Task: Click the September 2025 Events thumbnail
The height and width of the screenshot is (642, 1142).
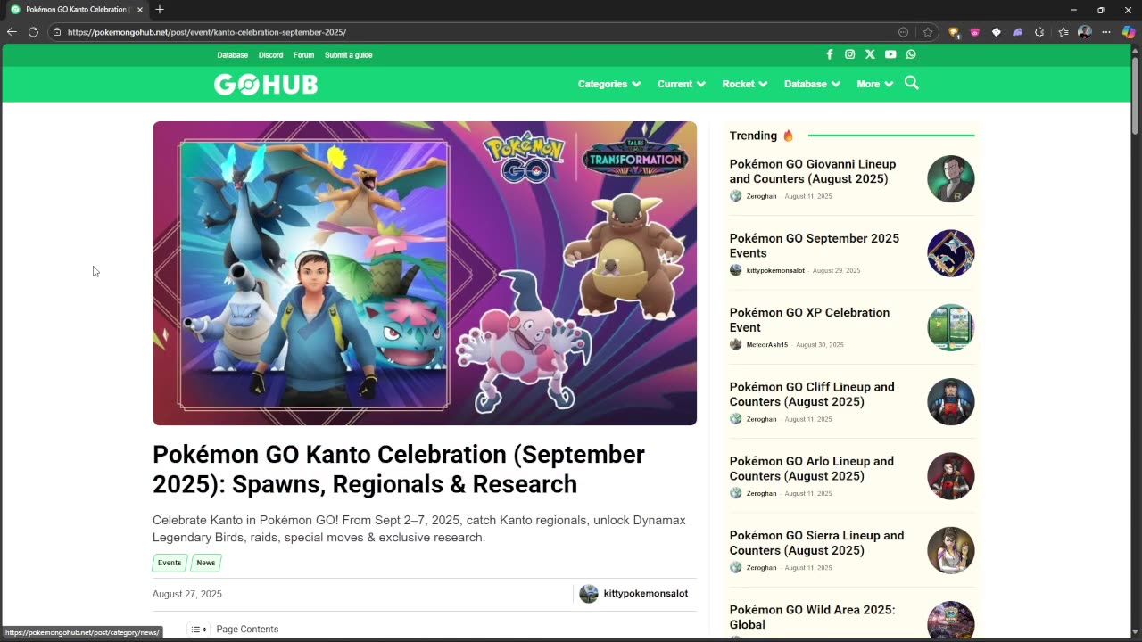Action: click(x=951, y=253)
